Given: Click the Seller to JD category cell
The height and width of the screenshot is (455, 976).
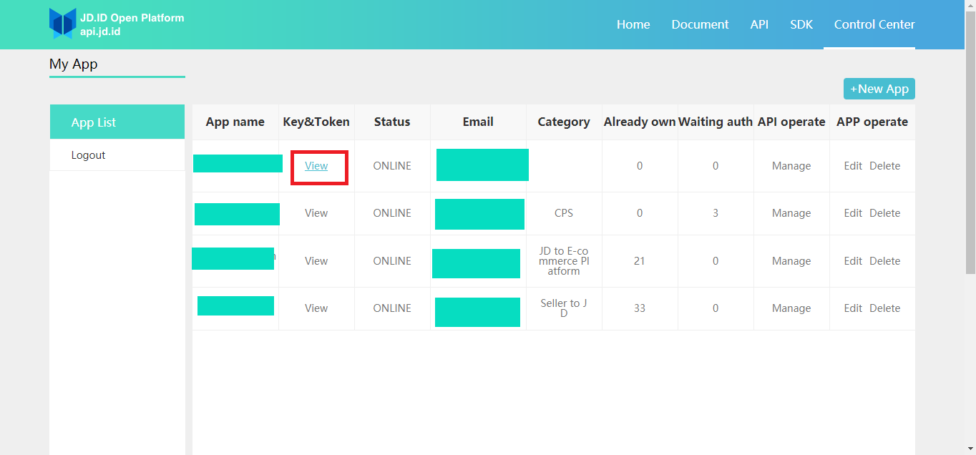Looking at the screenshot, I should click(x=564, y=308).
